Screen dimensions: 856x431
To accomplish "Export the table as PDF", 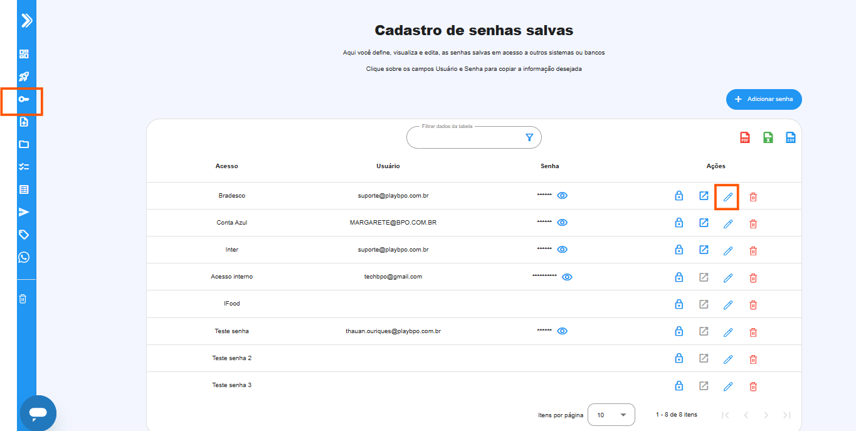I will (744, 137).
